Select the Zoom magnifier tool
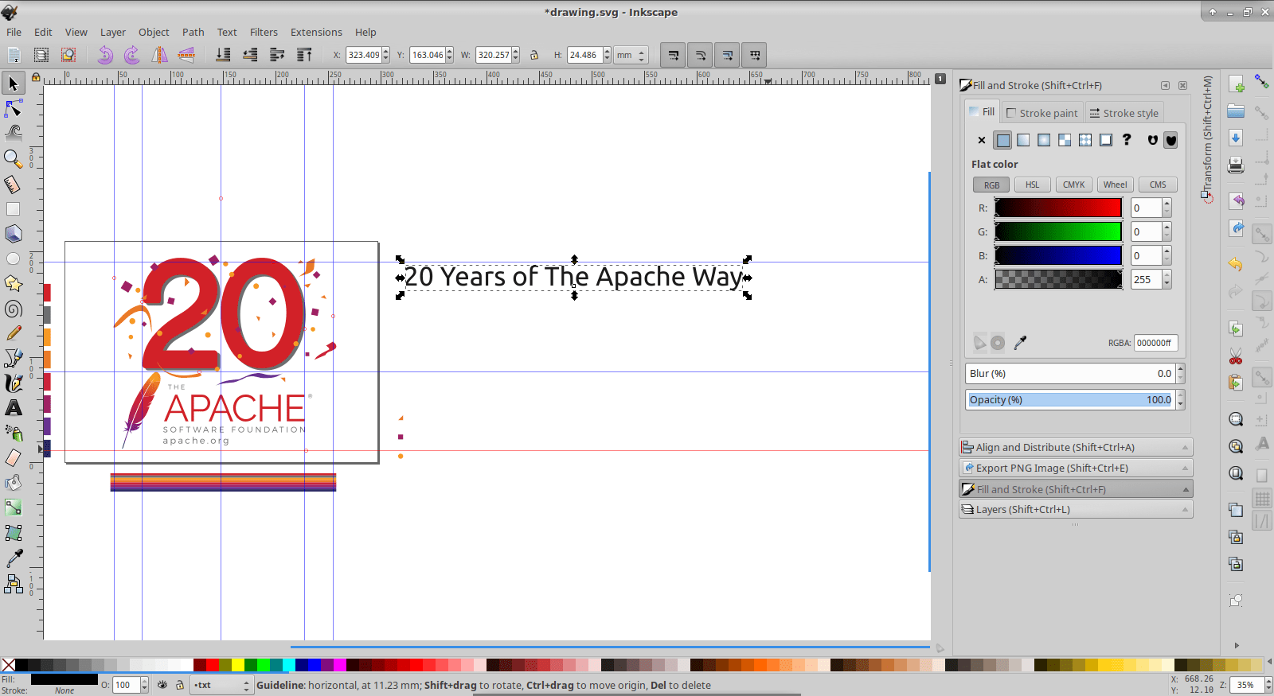This screenshot has height=696, width=1274. coord(13,158)
